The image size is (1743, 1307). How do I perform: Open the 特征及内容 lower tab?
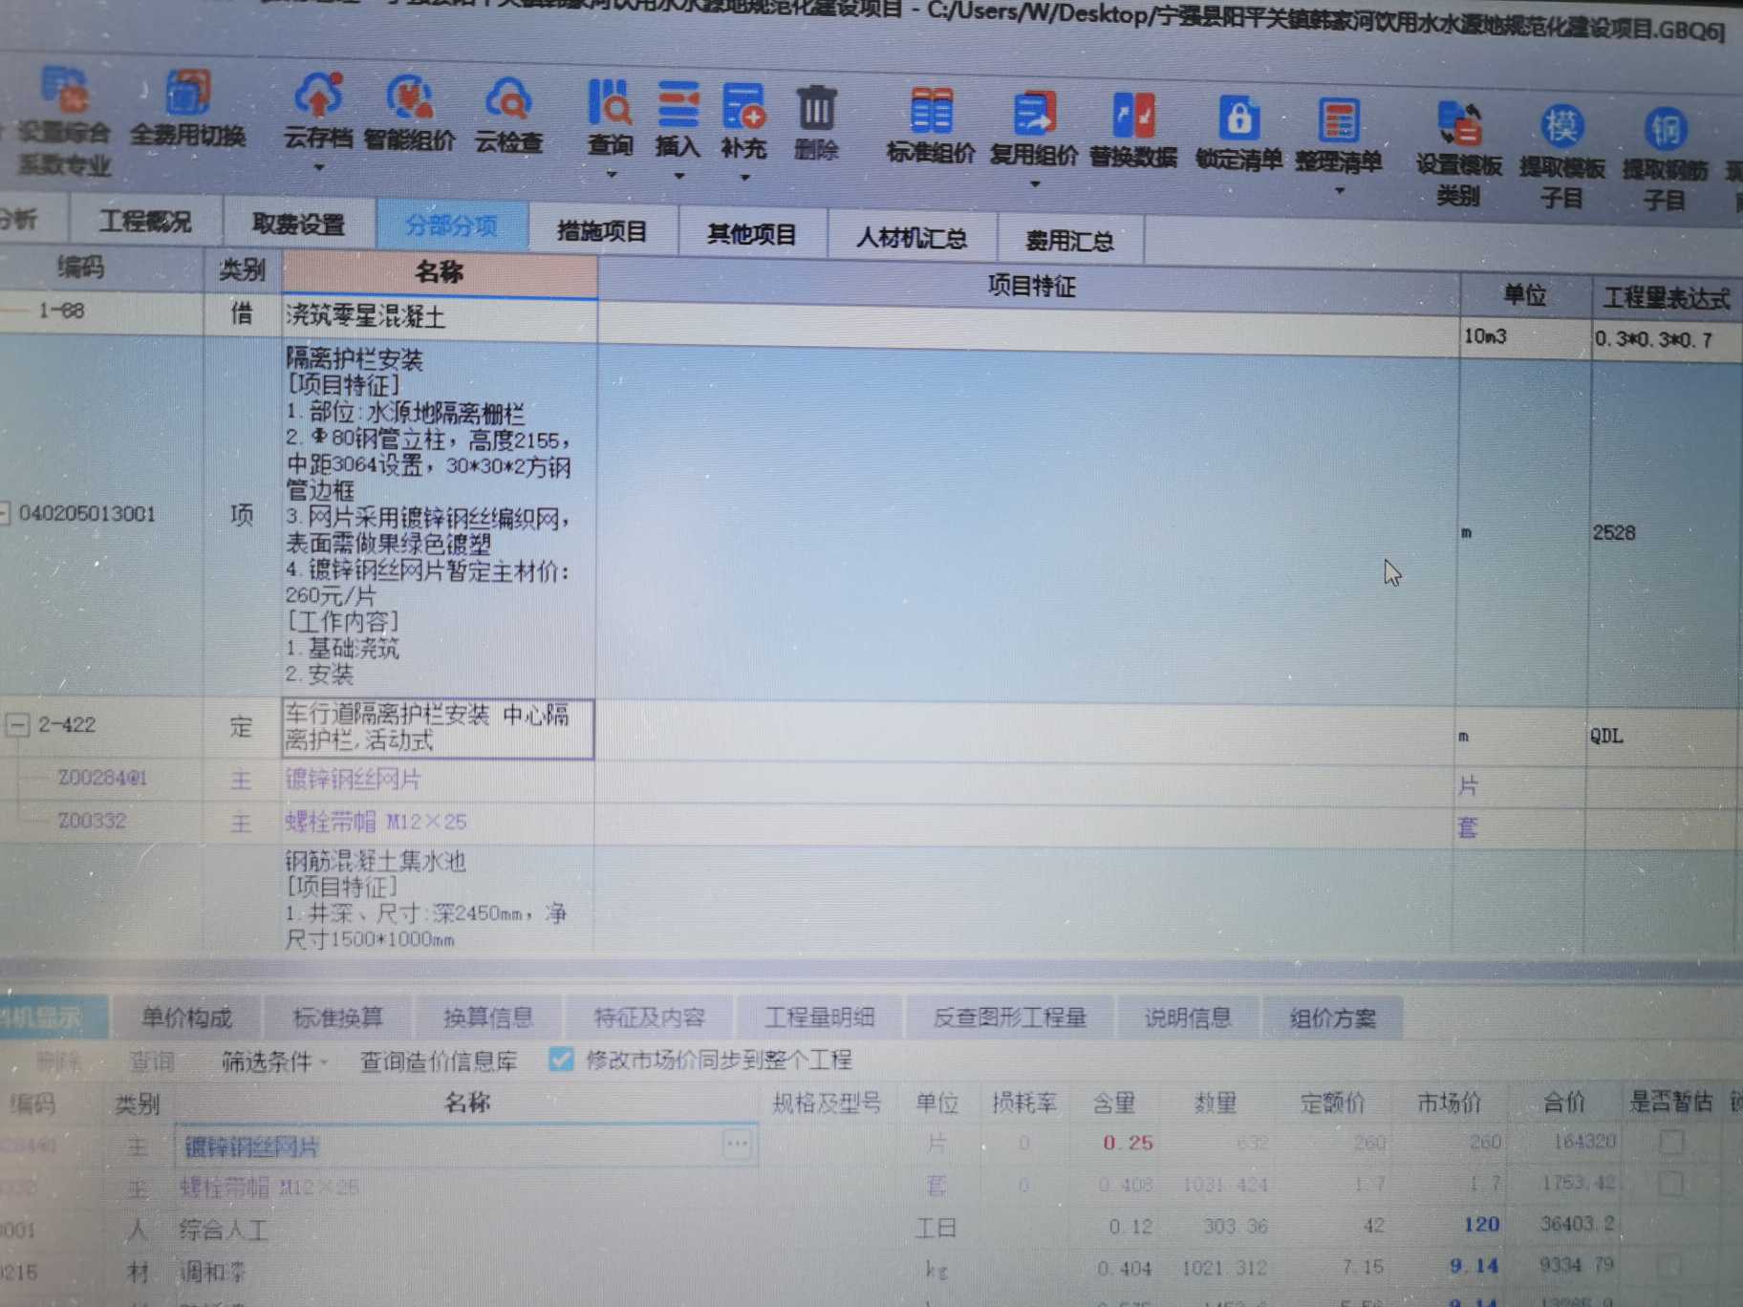(x=649, y=1018)
